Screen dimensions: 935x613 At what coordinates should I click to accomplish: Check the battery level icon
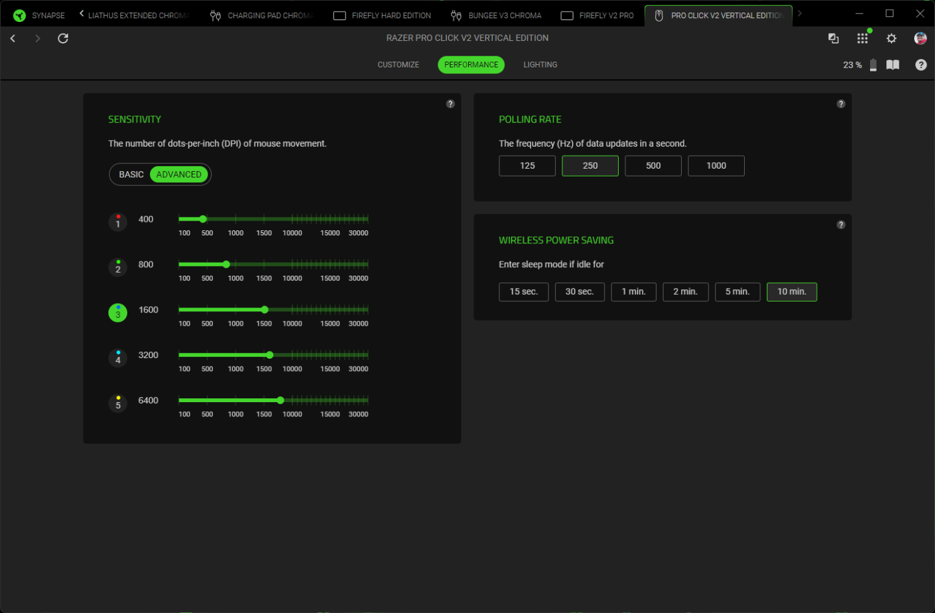(873, 65)
